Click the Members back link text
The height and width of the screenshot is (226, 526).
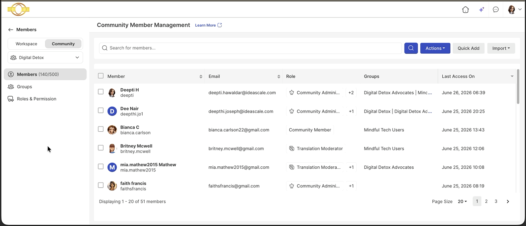point(26,30)
